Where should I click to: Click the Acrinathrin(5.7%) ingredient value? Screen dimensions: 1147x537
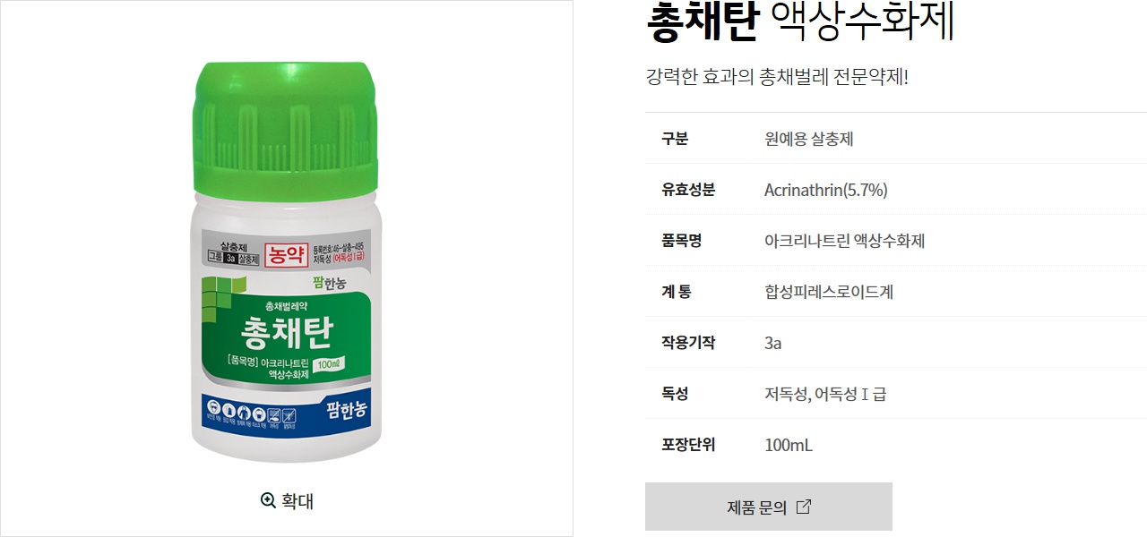click(826, 190)
